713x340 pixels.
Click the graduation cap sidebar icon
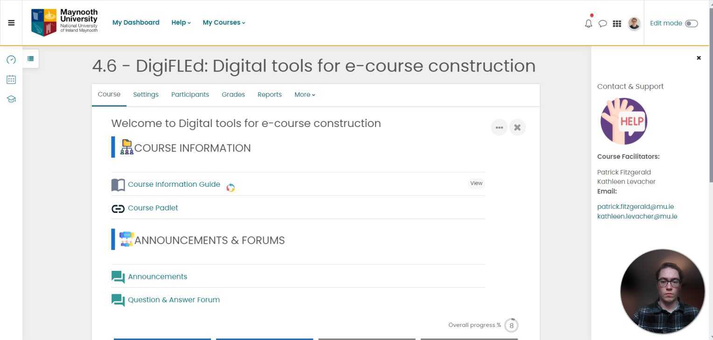(x=11, y=99)
